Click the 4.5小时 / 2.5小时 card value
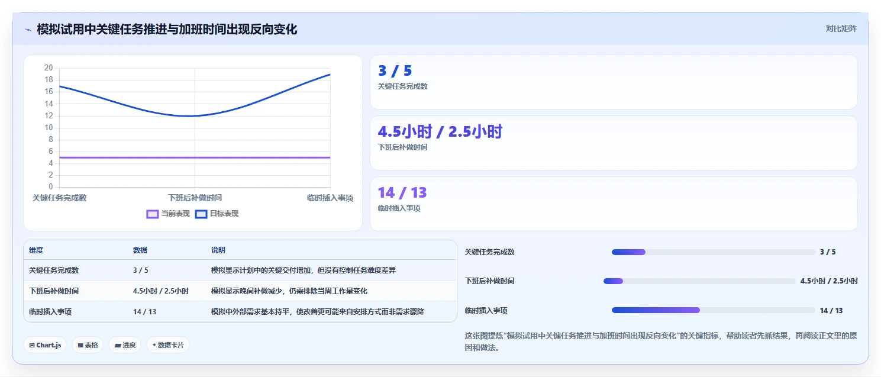This screenshot has width=881, height=377. point(440,131)
